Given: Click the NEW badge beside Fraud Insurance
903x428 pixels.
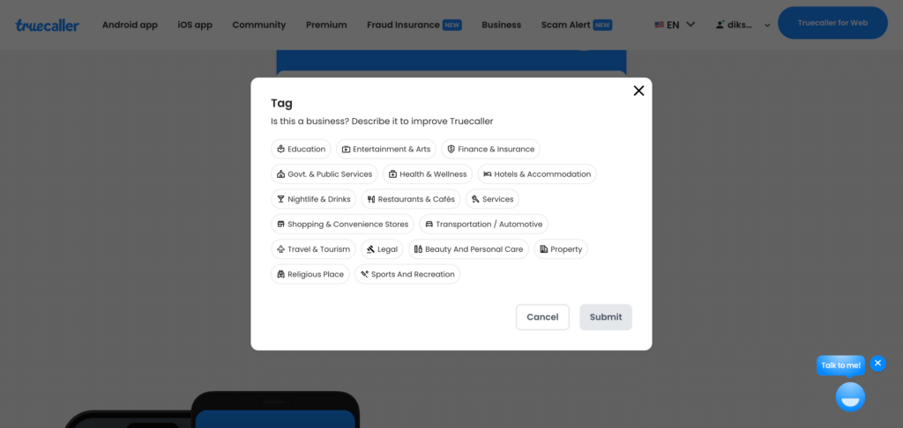Looking at the screenshot, I should coord(452,25).
